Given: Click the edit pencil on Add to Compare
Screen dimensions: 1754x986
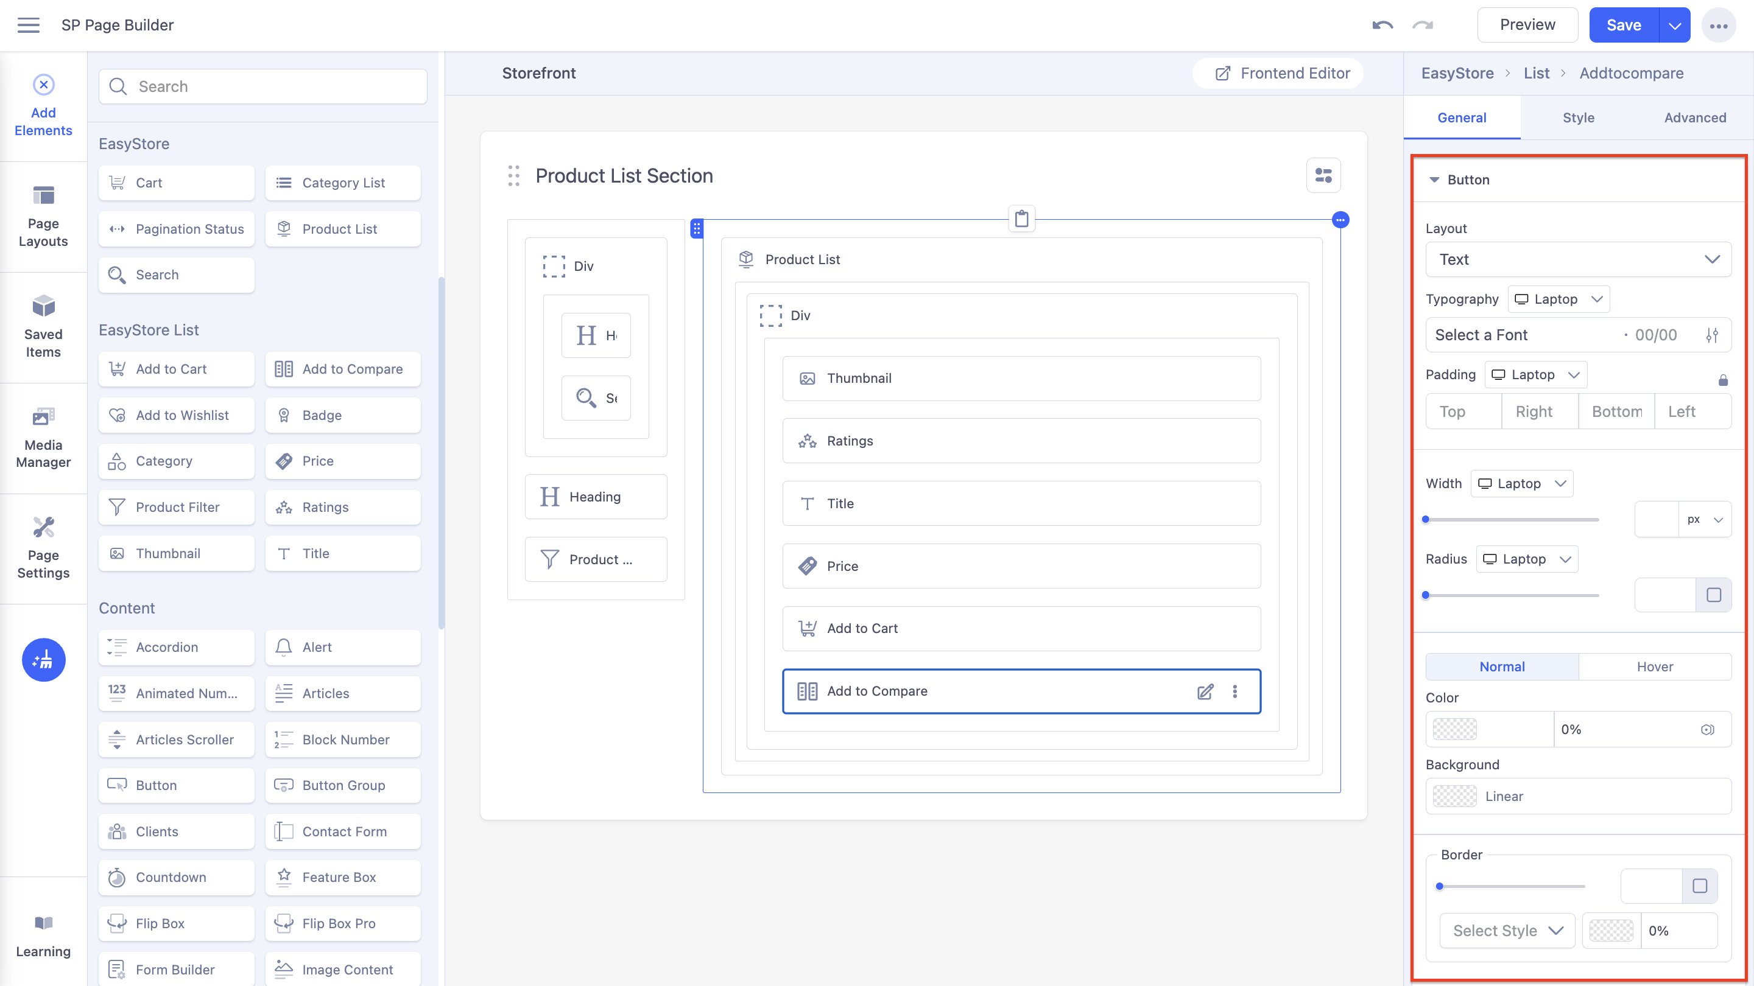Looking at the screenshot, I should click(x=1205, y=691).
